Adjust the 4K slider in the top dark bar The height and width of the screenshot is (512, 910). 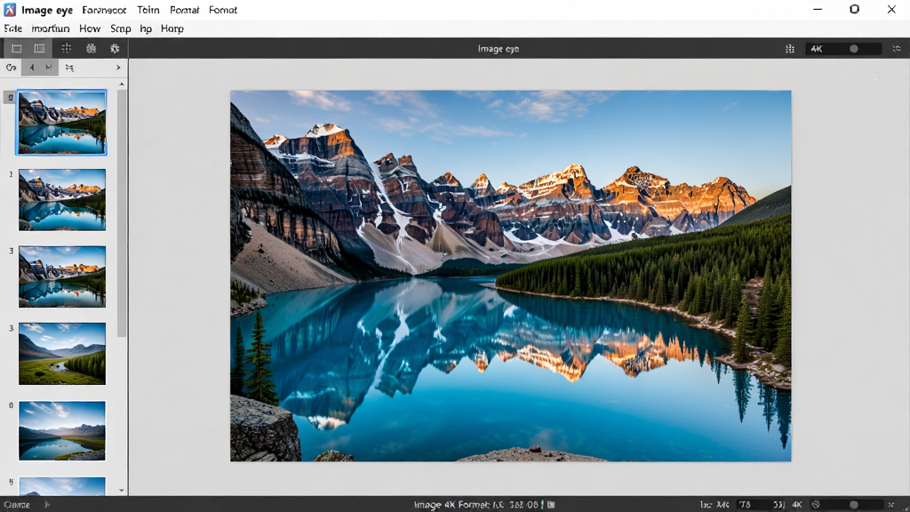(854, 49)
